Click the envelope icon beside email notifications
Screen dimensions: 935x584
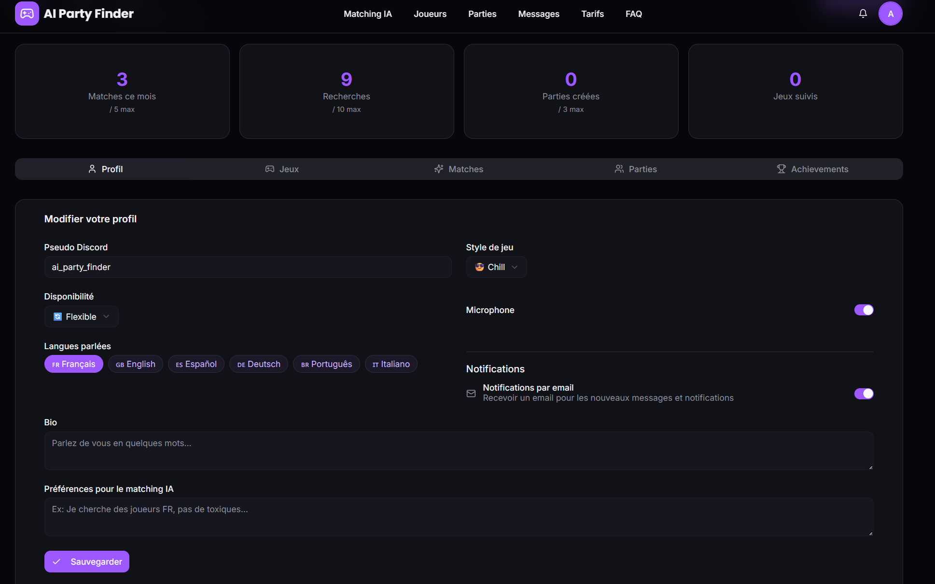tap(471, 394)
